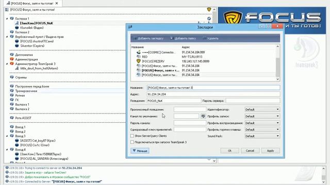This screenshot has height=185, width=330.
Task: Click the MY-TS.RU:9113 address cell
Action: pos(192,57)
